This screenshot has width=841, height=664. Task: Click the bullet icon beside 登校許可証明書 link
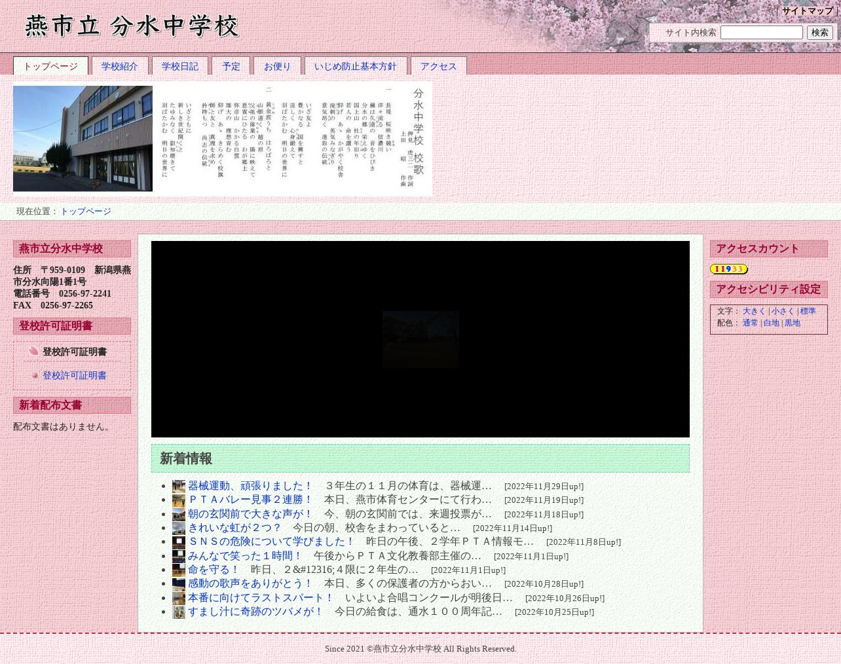35,375
